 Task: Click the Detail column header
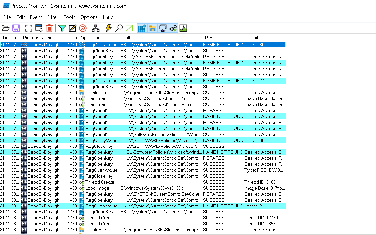(x=265, y=38)
